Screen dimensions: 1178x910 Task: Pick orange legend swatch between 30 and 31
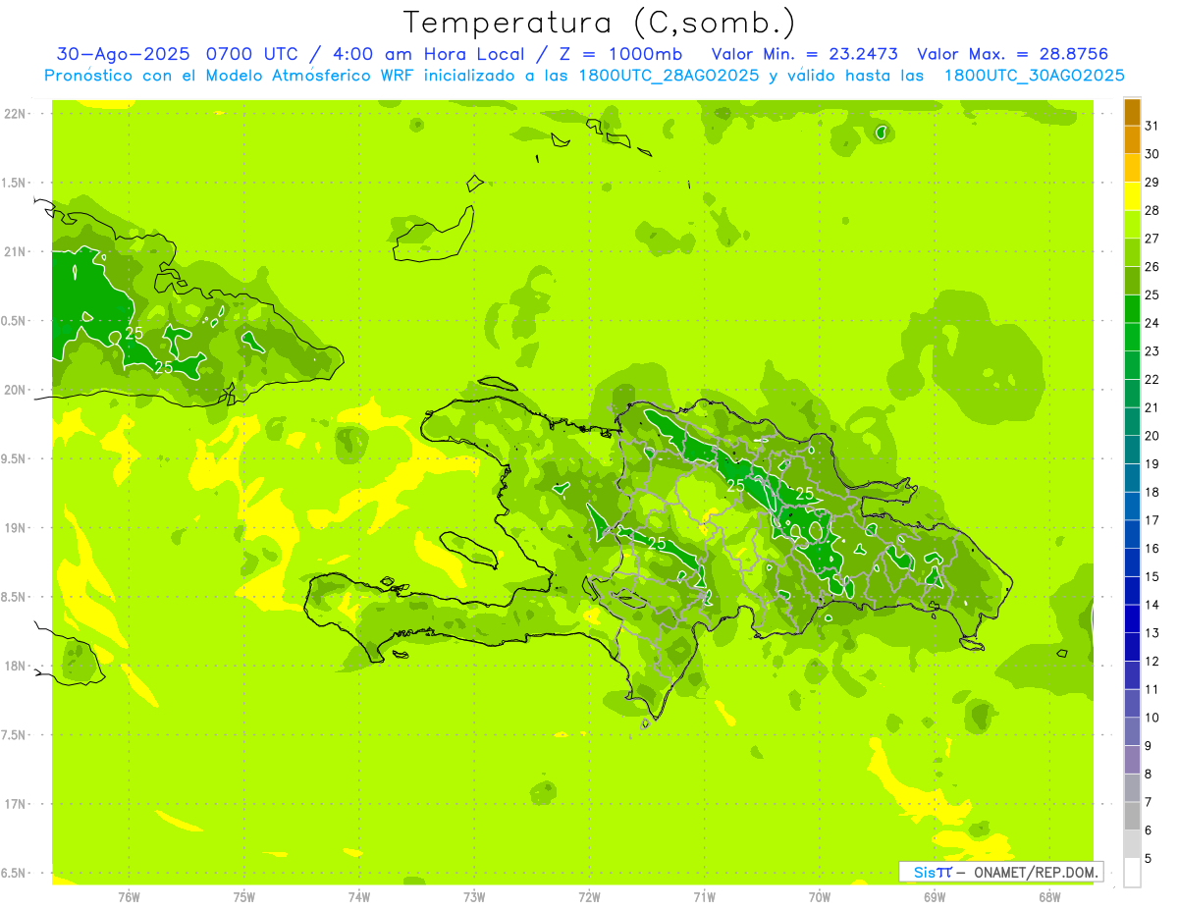click(x=1132, y=139)
